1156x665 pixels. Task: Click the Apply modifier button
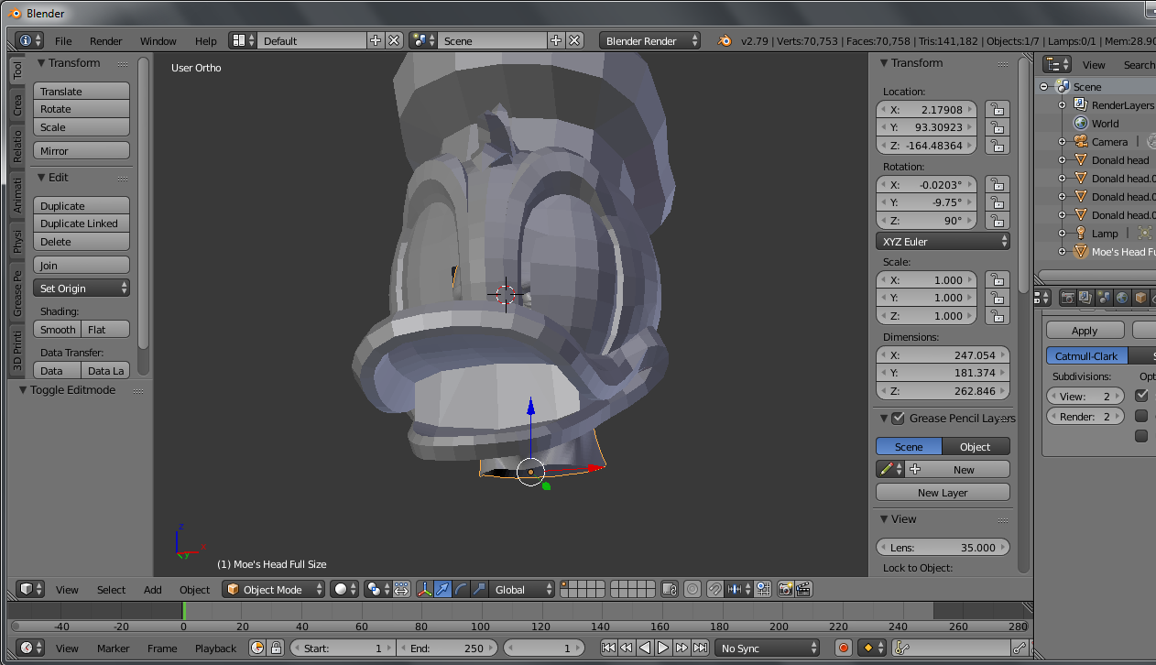(1085, 331)
